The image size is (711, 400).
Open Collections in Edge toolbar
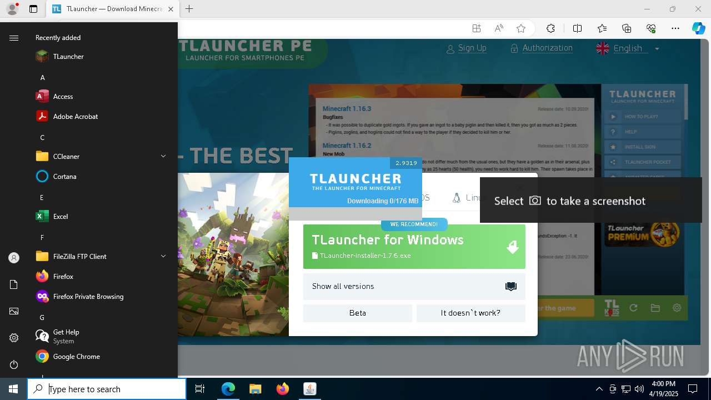[627, 28]
